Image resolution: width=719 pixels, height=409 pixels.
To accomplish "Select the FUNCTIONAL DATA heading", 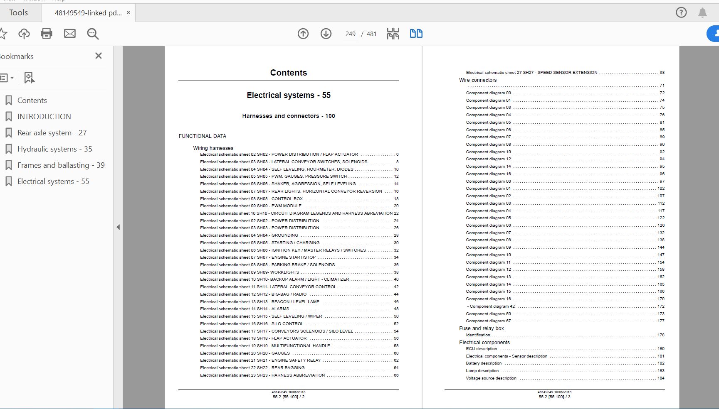I will point(203,136).
